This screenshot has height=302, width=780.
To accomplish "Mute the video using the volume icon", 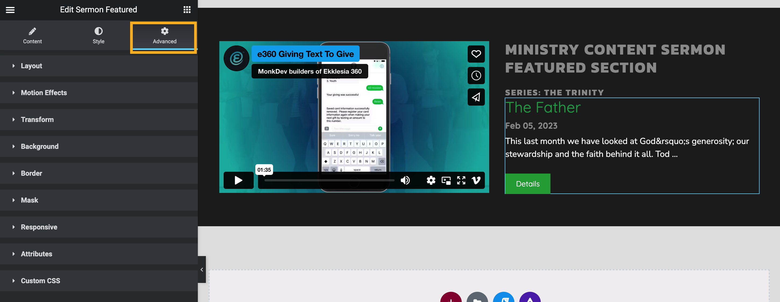I will click(405, 180).
